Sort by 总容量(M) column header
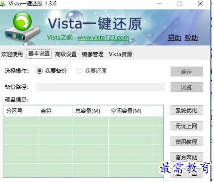 tap(91, 111)
